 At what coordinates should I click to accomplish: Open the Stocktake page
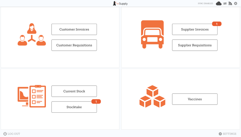coord(74,107)
